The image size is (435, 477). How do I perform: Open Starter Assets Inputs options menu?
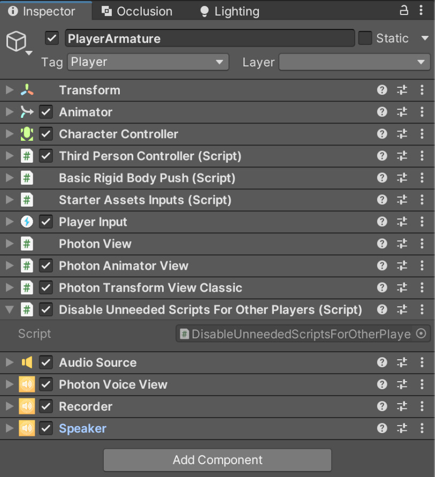[x=422, y=200]
